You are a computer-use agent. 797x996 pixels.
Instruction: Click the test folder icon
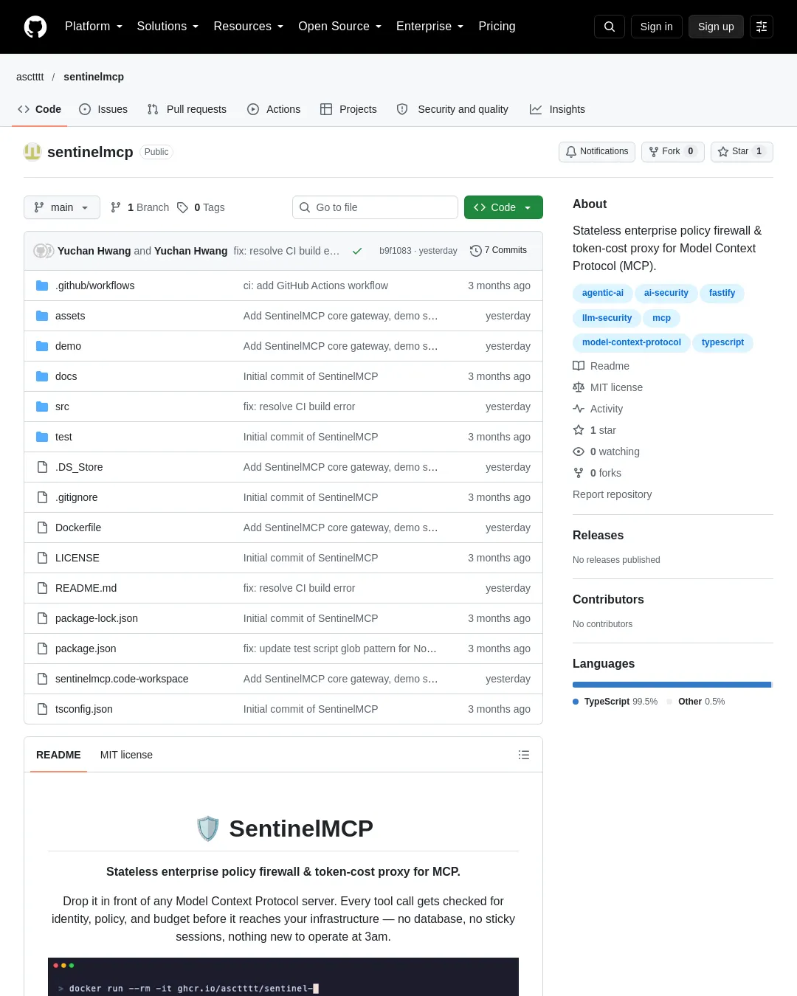(x=42, y=437)
